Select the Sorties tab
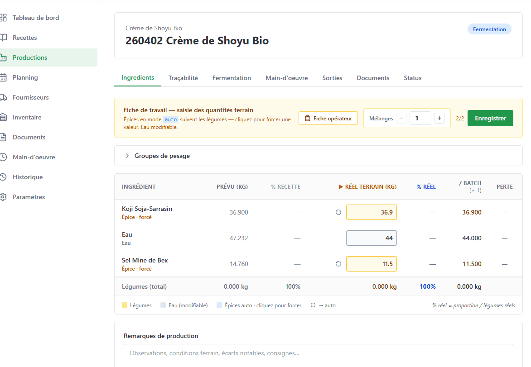Image resolution: width=531 pixels, height=367 pixels. 332,78
